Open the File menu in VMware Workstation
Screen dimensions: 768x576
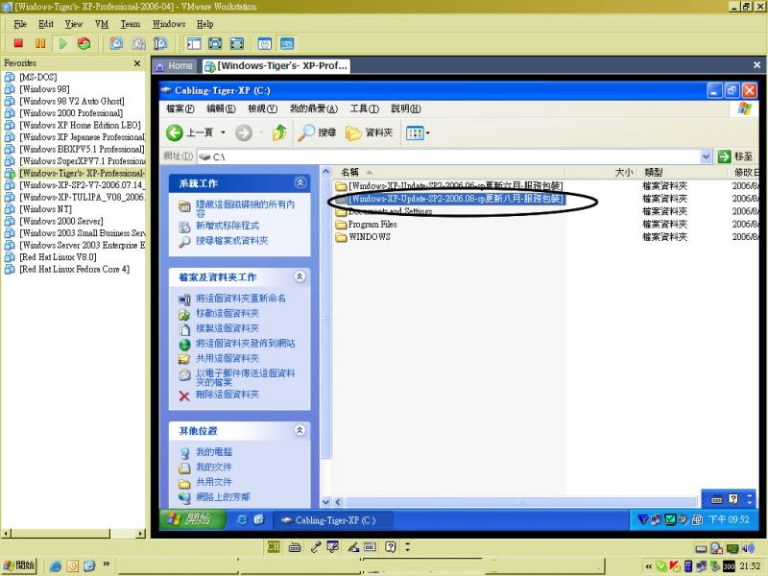(20, 24)
